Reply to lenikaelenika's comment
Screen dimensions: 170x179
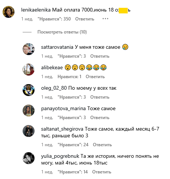[x=85, y=19]
